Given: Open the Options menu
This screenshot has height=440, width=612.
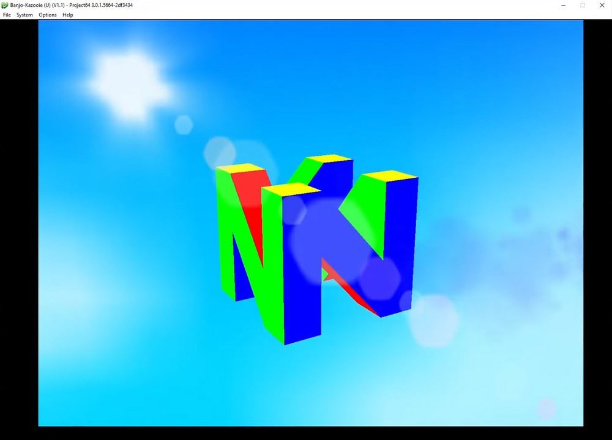Looking at the screenshot, I should 48,15.
